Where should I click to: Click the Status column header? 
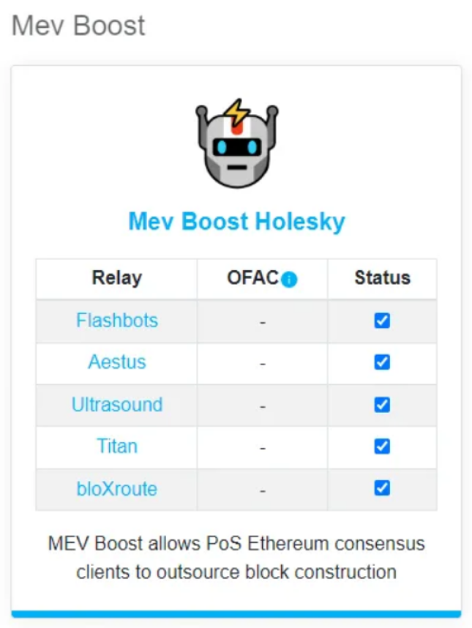point(382,278)
